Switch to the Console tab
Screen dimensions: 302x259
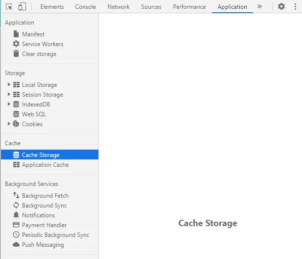pos(86,7)
